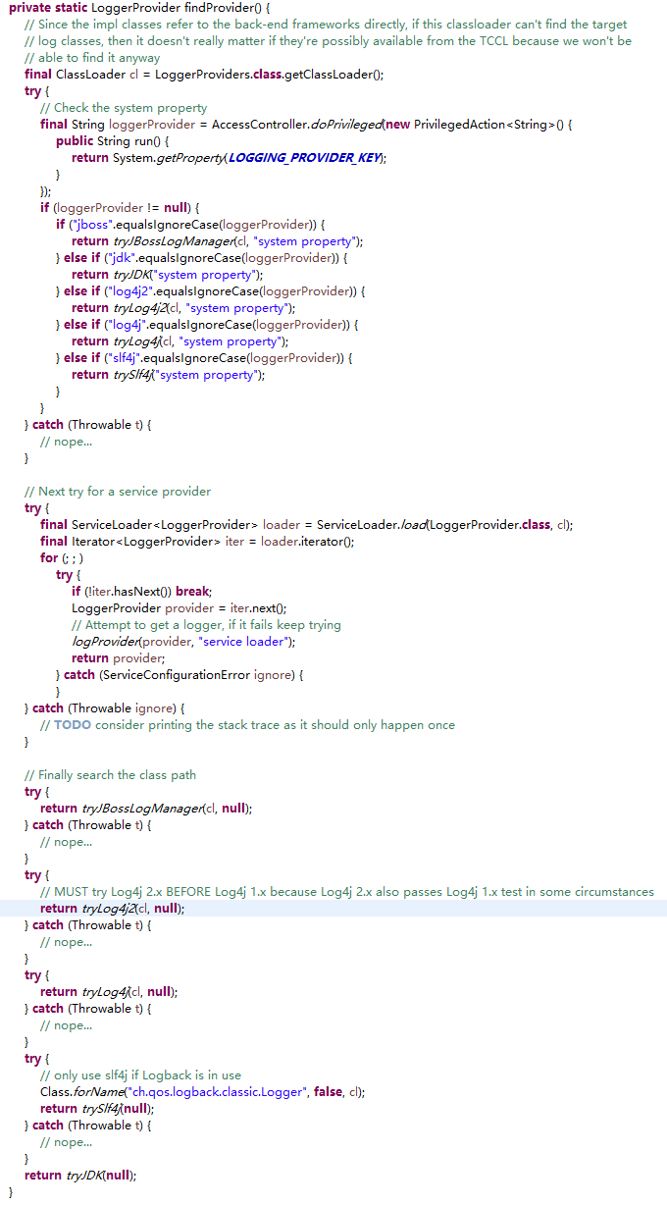The width and height of the screenshot is (667, 1205).
Task: Click the comment 'Finally search the class path'
Action: [x=110, y=775]
